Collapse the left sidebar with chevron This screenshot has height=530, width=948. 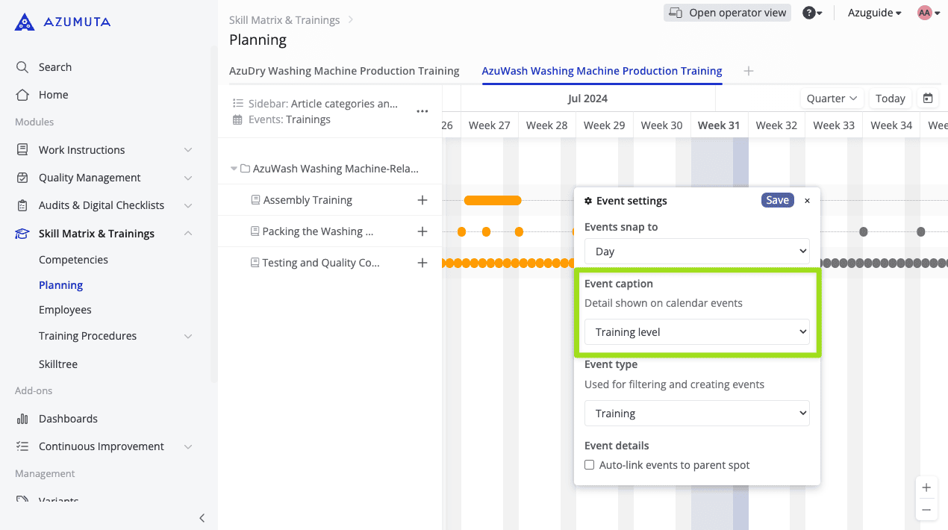click(x=202, y=518)
